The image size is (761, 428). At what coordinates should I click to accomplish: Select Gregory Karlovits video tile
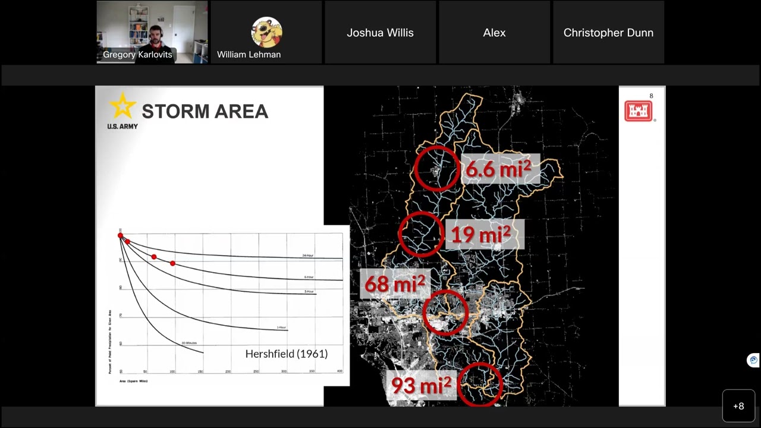[x=152, y=32]
